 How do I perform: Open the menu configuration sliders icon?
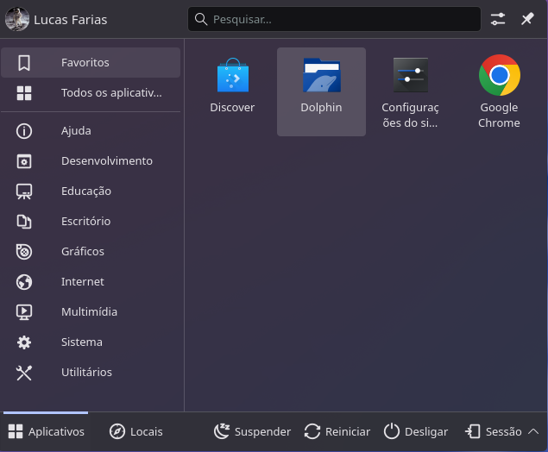(499, 19)
